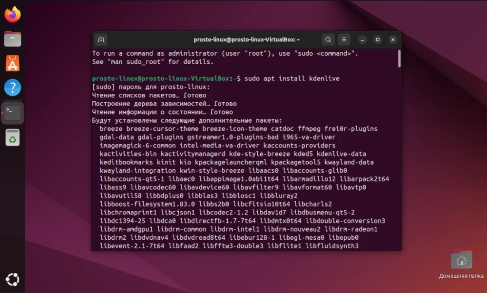Click the package name 'libfluidsynth3'
487x293 pixels.
pyautogui.click(x=331, y=246)
